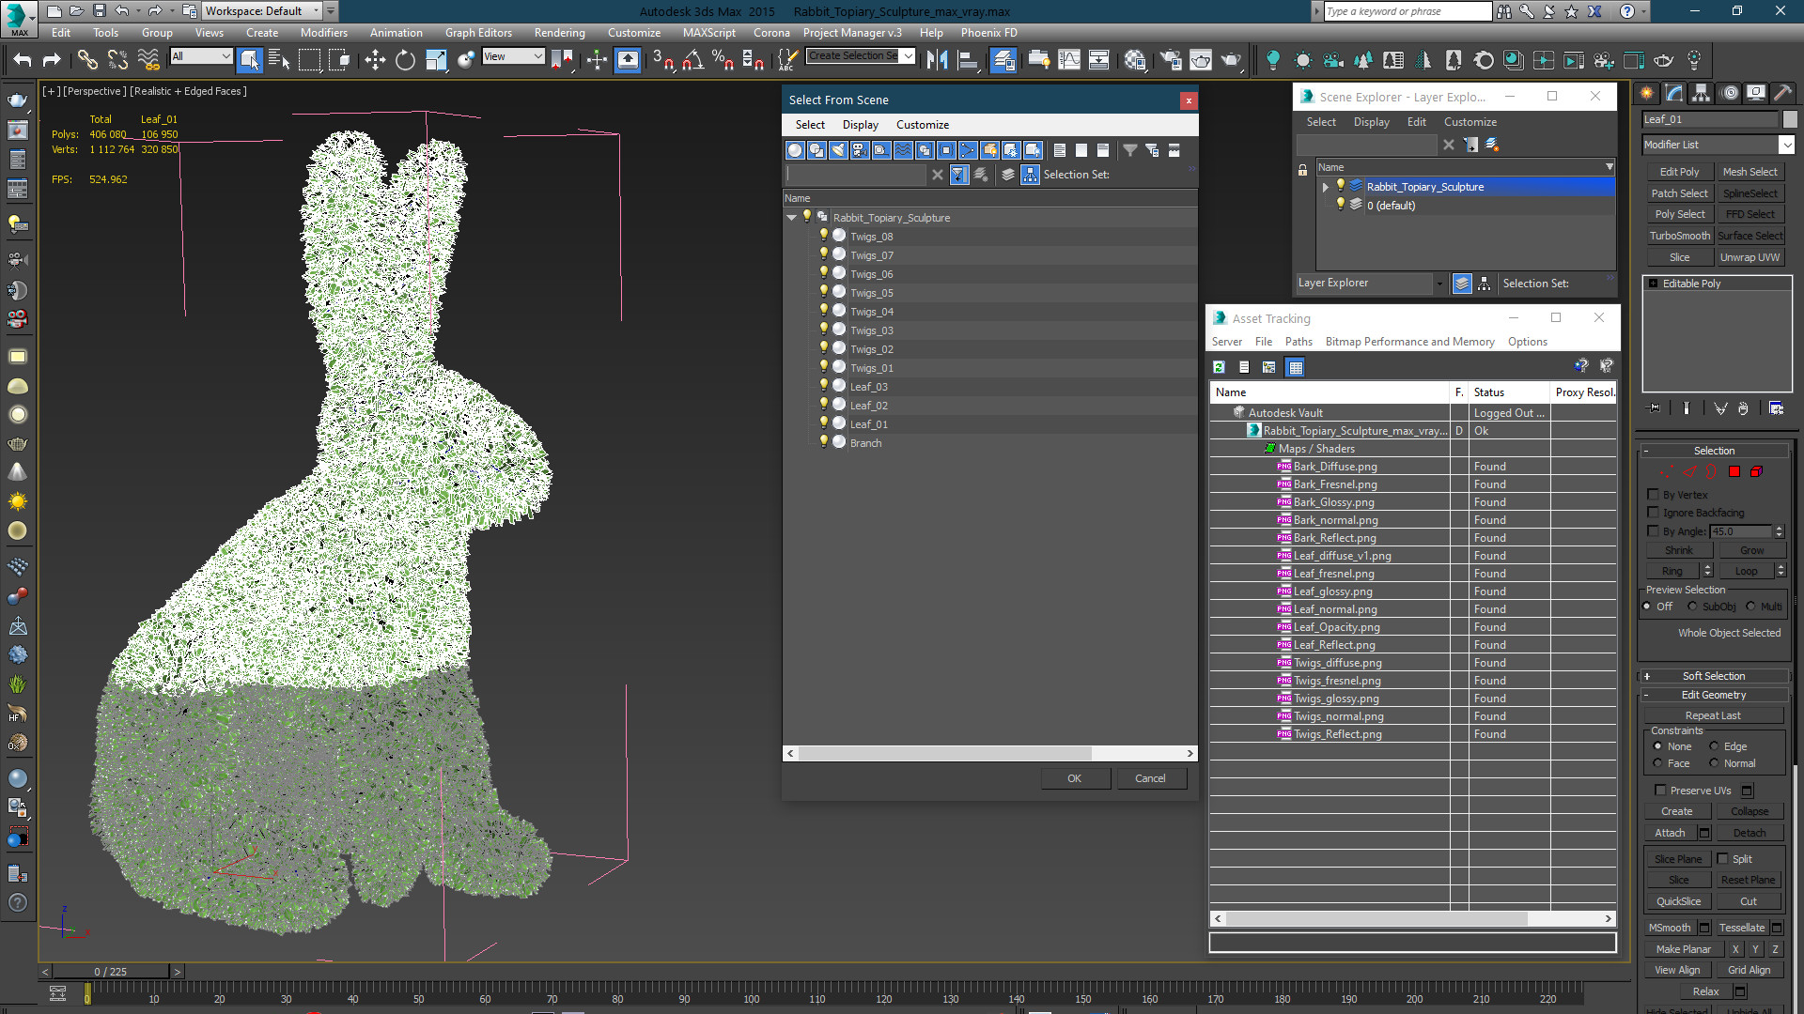Enable the Ignore Backfacing checkbox
1804x1014 pixels.
point(1654,513)
